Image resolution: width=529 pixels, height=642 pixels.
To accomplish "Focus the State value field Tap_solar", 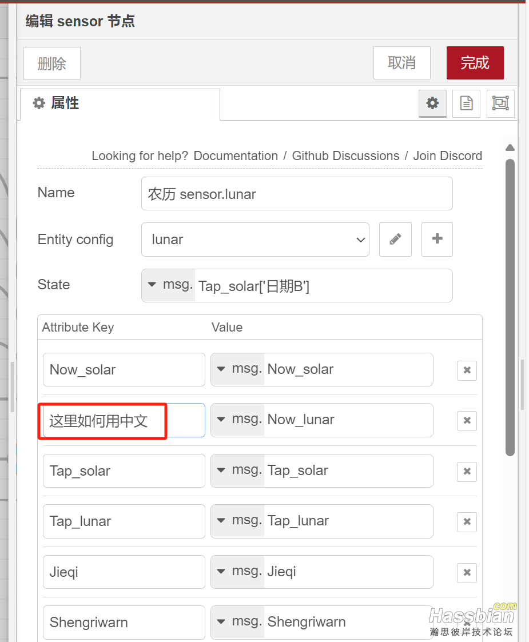I will click(323, 286).
